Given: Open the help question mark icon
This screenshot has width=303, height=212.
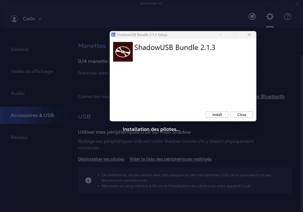Looking at the screenshot, I should click(x=288, y=17).
